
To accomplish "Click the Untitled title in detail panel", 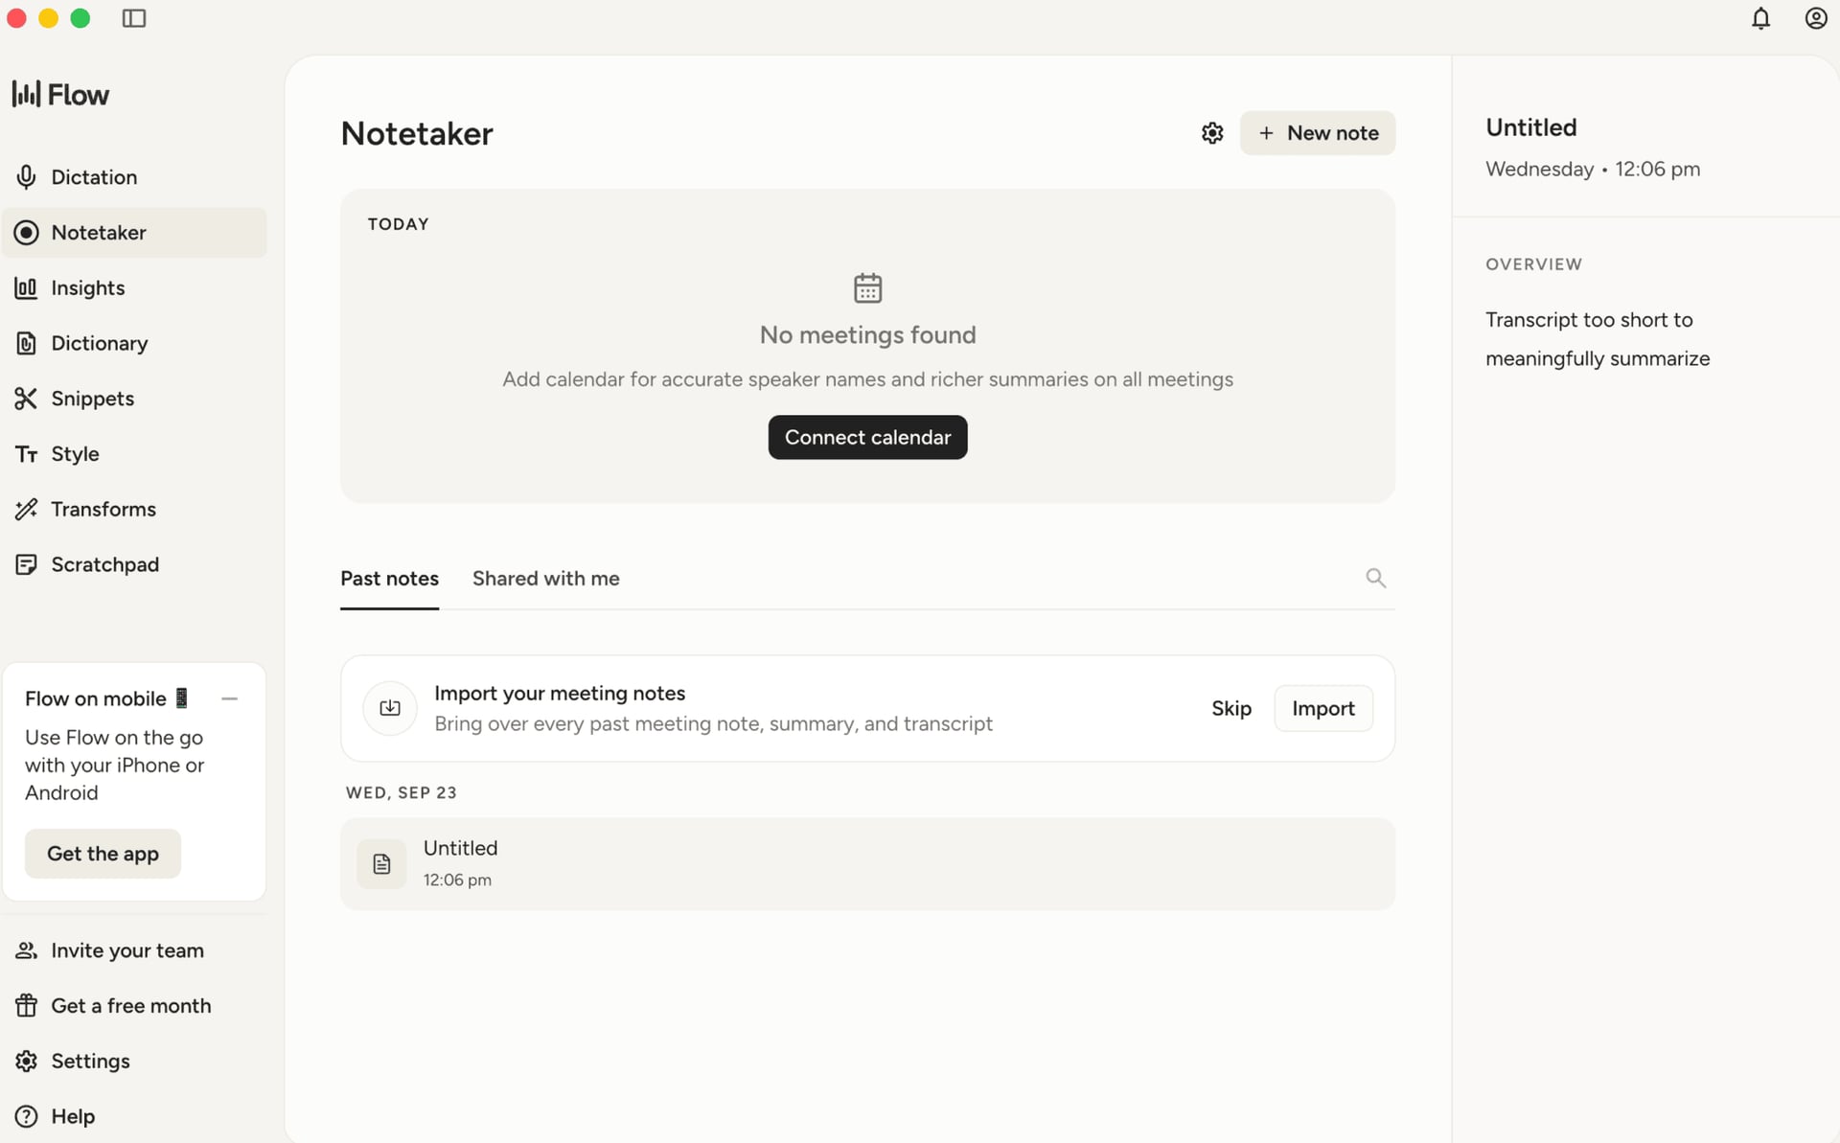I will click(x=1530, y=127).
